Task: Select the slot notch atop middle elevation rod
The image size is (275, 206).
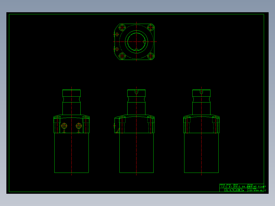Action: 136,92
